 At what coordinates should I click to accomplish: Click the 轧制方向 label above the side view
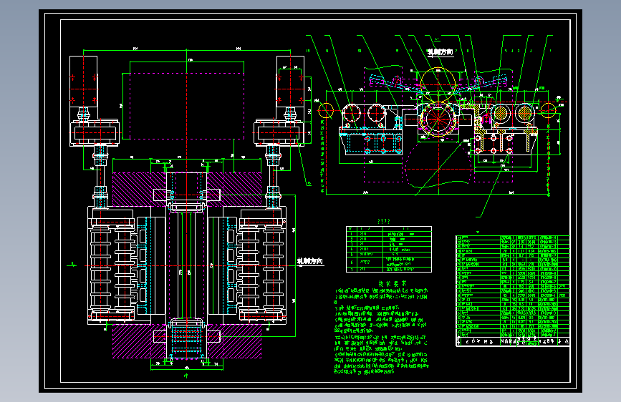click(440, 52)
